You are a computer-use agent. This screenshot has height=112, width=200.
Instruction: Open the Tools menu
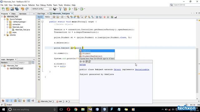point(61,5)
